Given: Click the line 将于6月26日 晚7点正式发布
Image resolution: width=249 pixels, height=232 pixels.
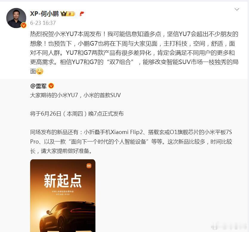Looking at the screenshot, I should pyautogui.click(x=77, y=114).
